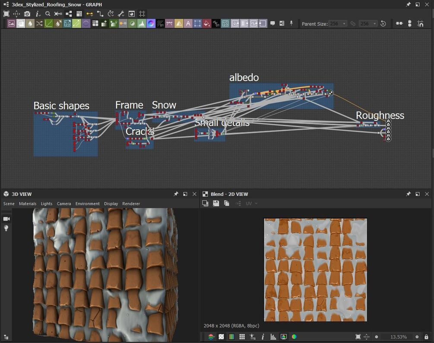The image size is (434, 343).
Task: Reset parent size with the circular arrow button
Action: pyautogui.click(x=383, y=24)
